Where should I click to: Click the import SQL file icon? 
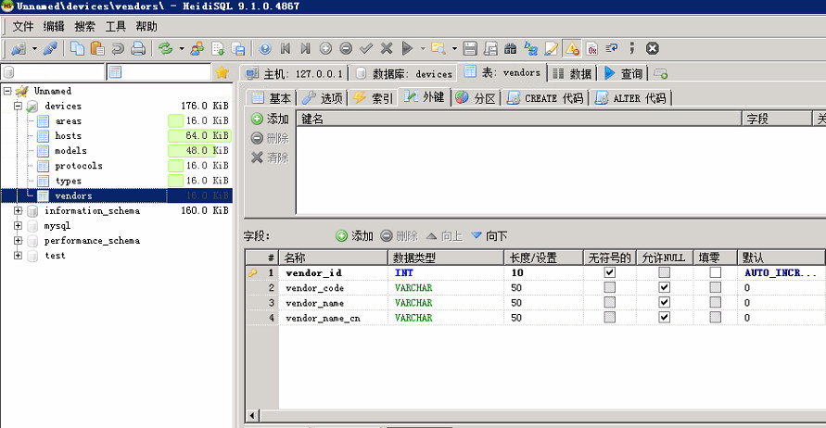(218, 48)
